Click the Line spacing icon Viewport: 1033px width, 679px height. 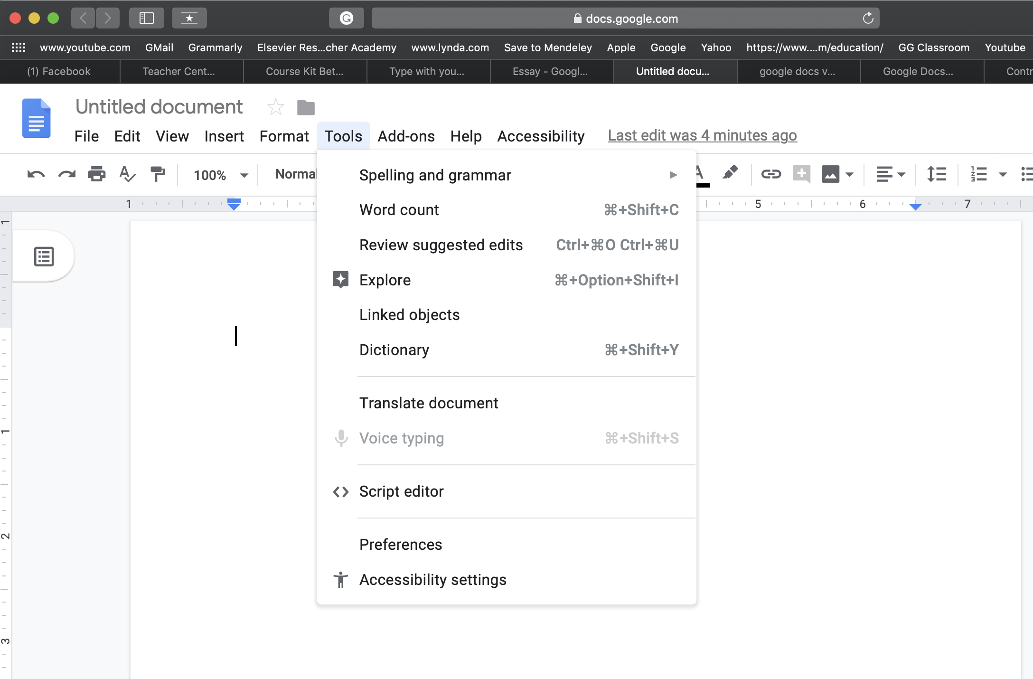(937, 173)
